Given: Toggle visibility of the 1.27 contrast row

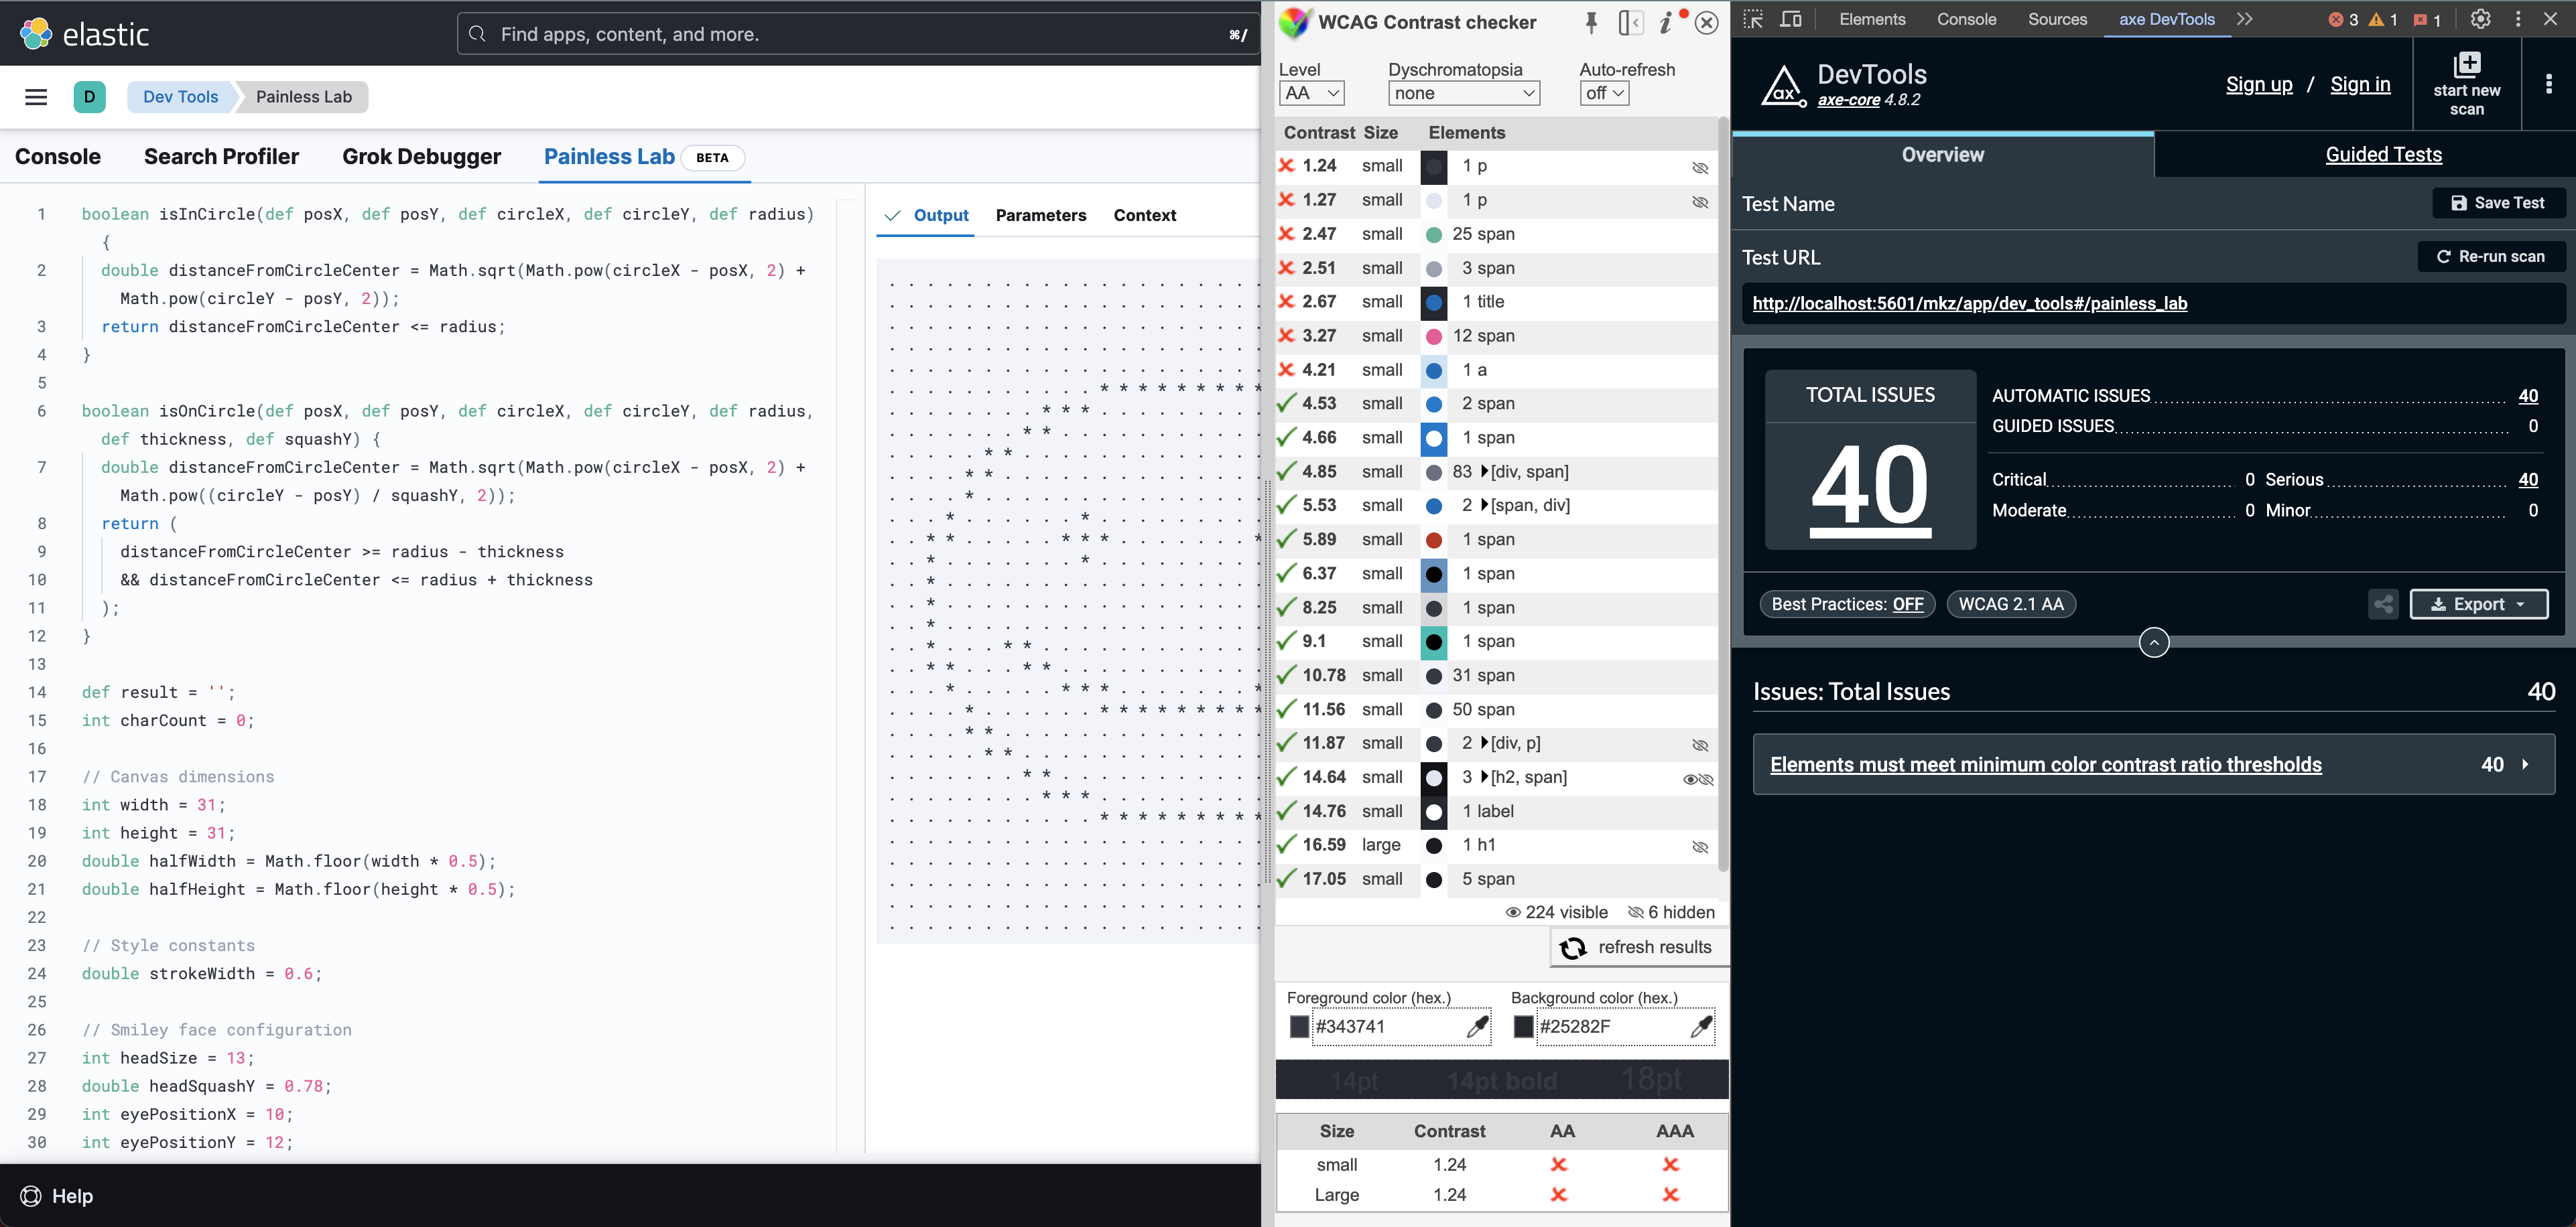Looking at the screenshot, I should coord(1699,202).
